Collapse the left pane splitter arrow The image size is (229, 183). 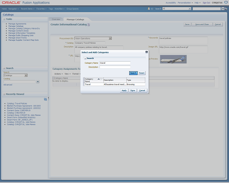(48, 98)
